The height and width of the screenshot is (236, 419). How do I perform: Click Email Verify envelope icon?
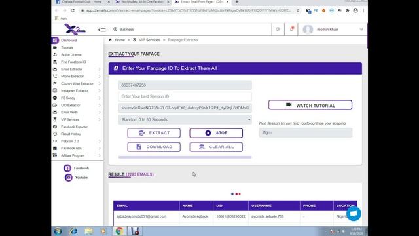click(55, 112)
